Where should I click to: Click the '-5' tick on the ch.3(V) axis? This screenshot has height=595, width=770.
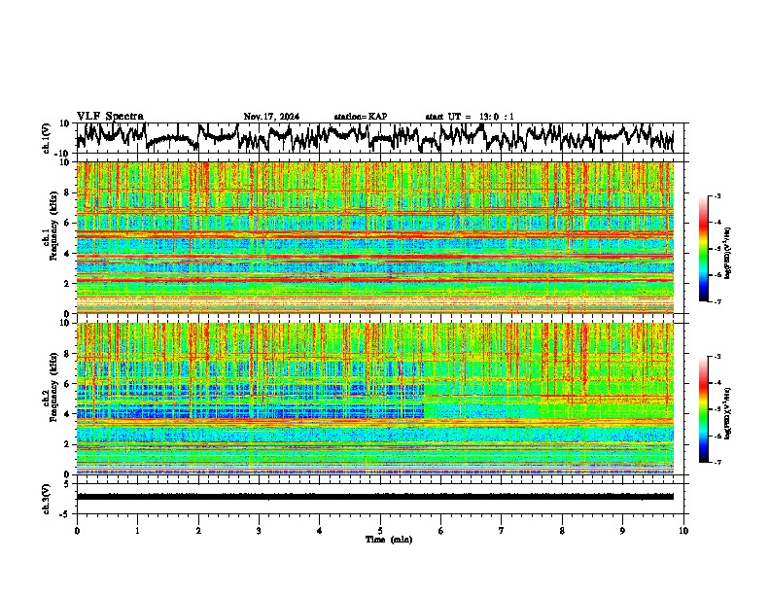tap(66, 513)
